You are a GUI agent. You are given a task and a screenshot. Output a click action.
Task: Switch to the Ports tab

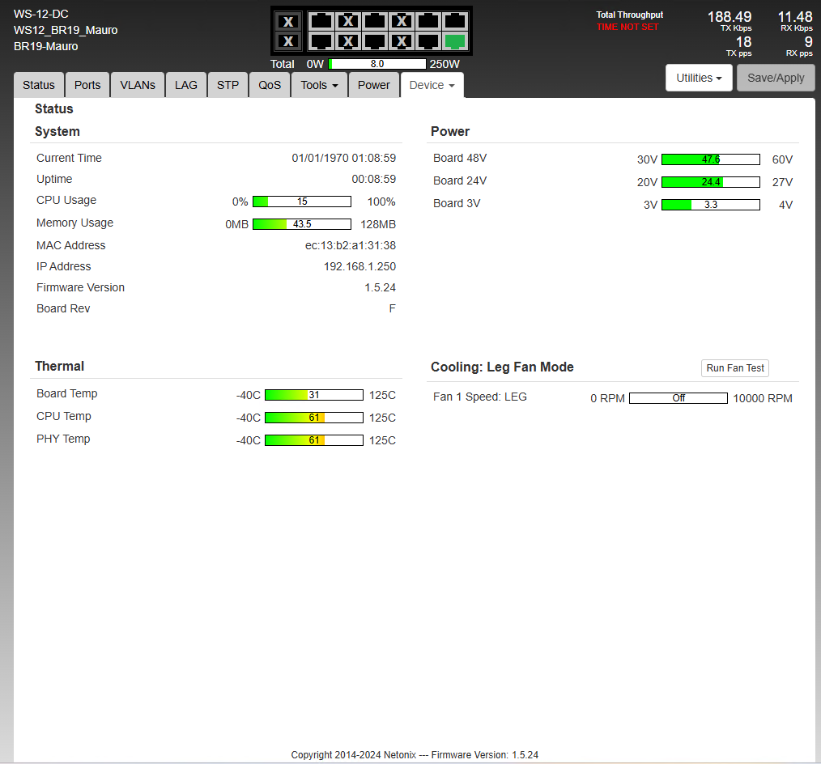click(87, 85)
